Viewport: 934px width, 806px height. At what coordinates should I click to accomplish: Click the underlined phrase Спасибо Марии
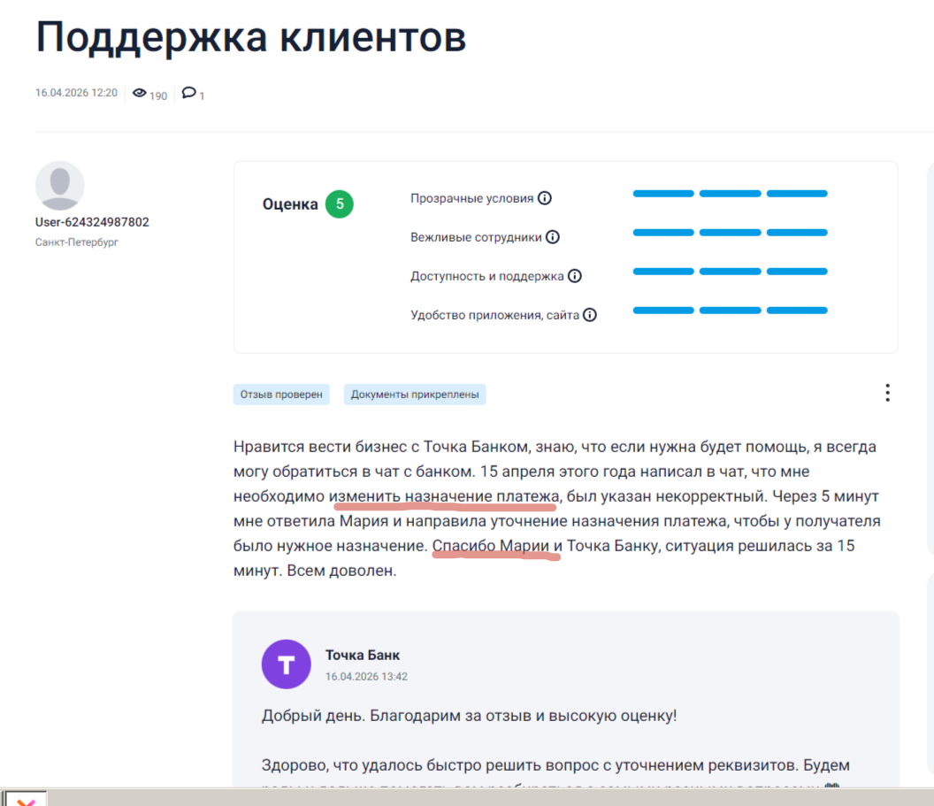[490, 546]
